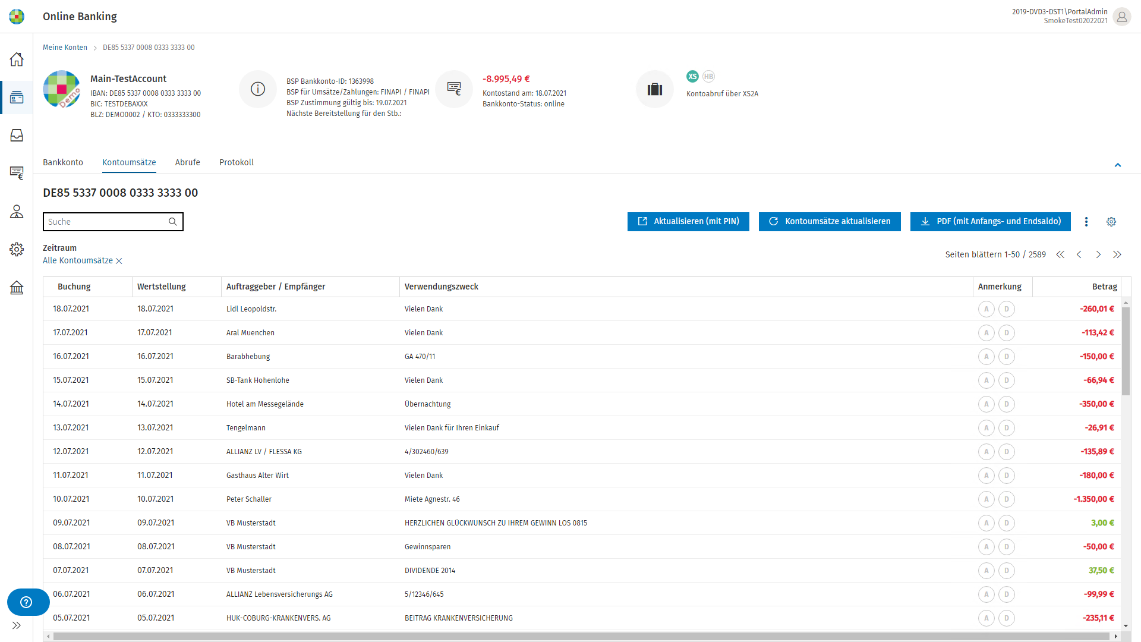Expand the sidebar with double chevron
The image size is (1141, 642).
click(17, 625)
